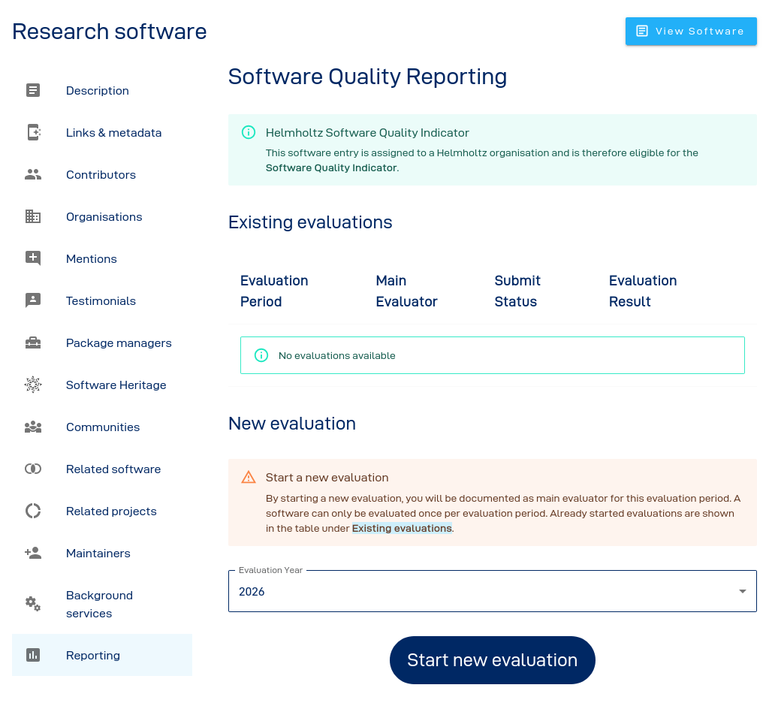Click the Testimonials chat icon
The width and height of the screenshot is (769, 706).
(x=33, y=300)
